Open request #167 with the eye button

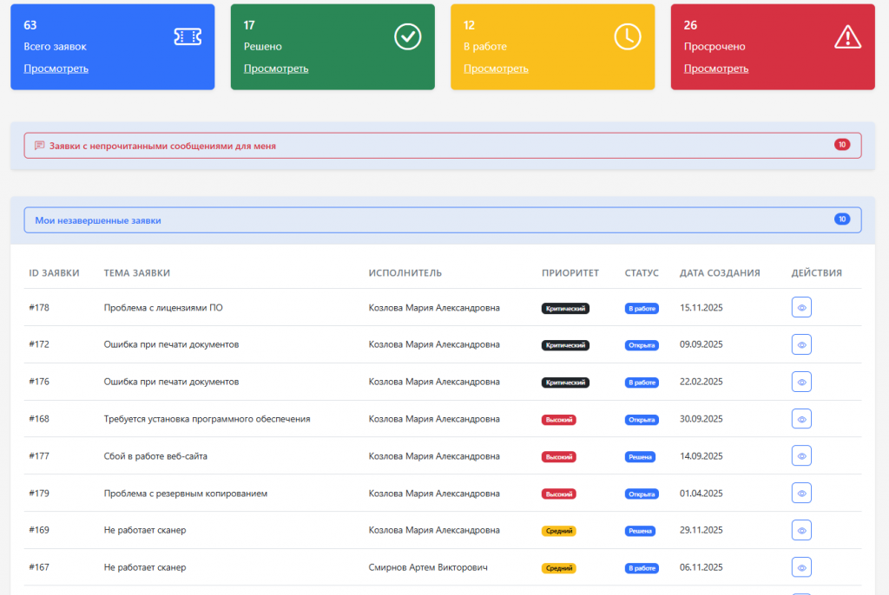801,568
